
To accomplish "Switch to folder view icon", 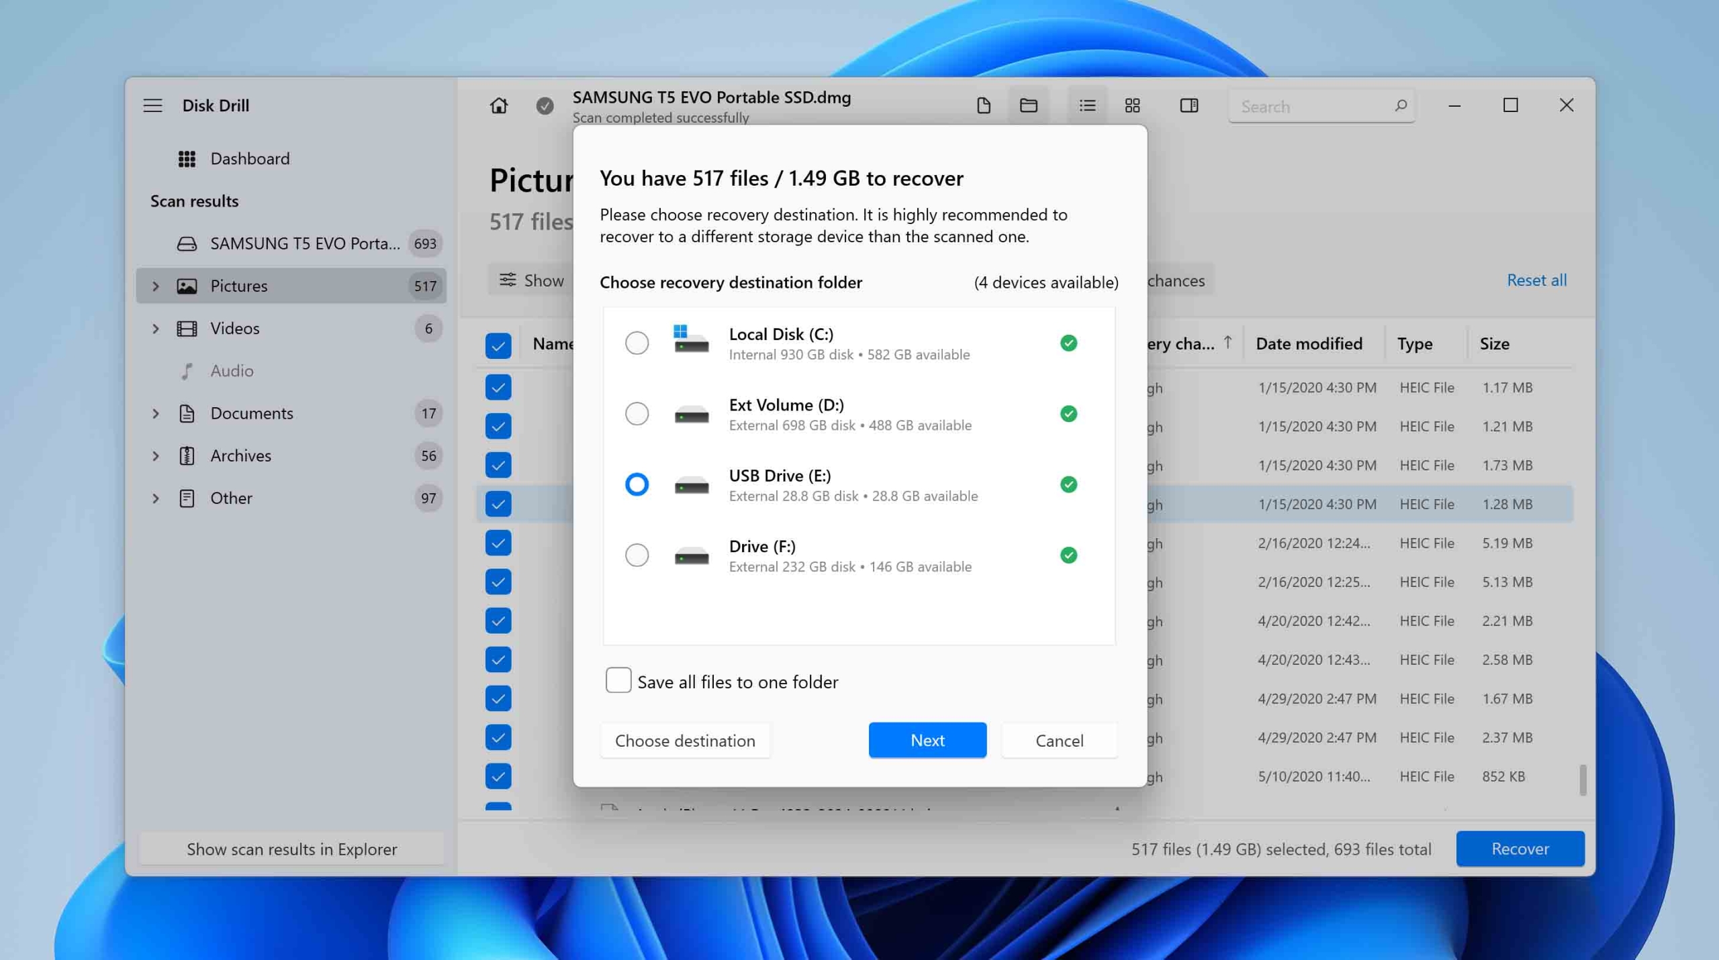I will (1028, 105).
